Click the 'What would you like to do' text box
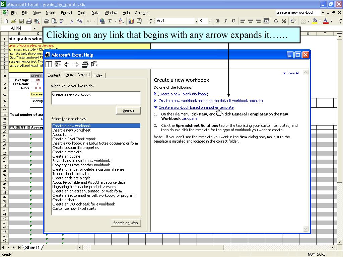This screenshot has height=257, width=343. click(96, 98)
